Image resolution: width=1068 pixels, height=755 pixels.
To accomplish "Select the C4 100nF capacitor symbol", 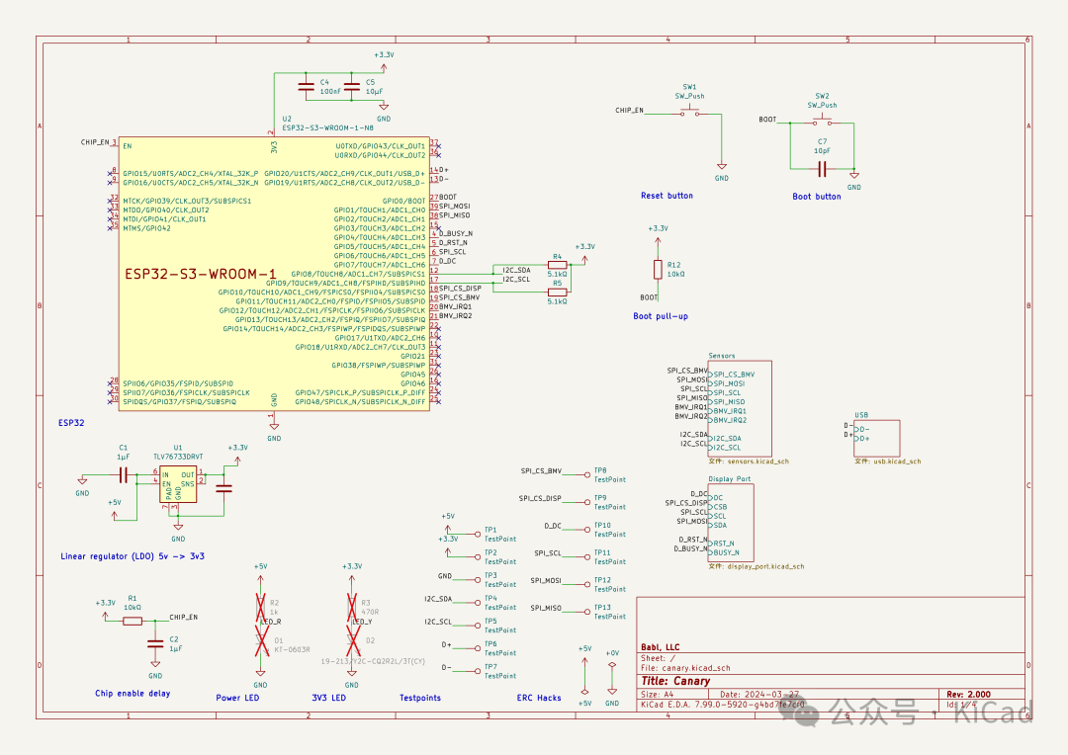I will 306,86.
